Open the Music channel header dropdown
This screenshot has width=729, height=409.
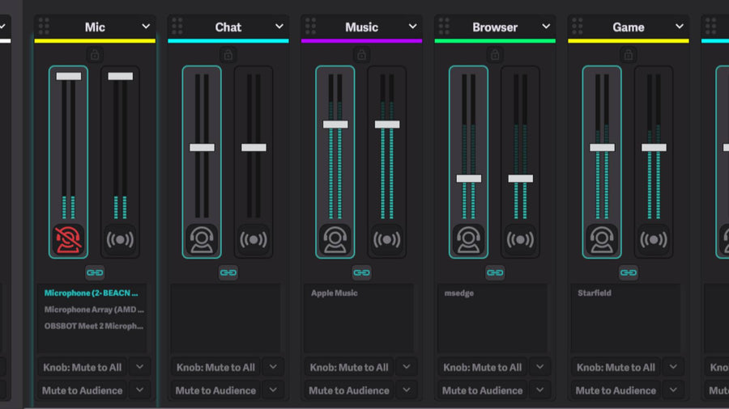(413, 27)
